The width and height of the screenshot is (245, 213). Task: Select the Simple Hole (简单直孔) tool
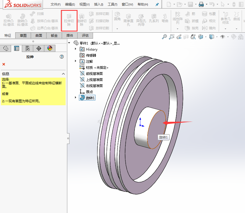pyautogui.click(x=128, y=20)
